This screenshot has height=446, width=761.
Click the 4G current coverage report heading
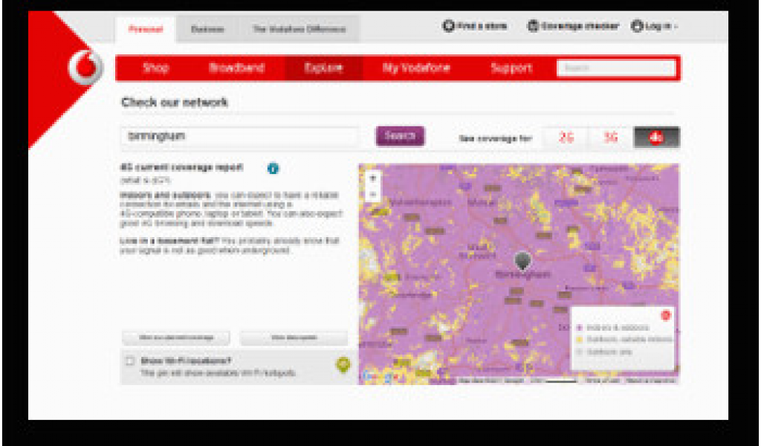[181, 167]
